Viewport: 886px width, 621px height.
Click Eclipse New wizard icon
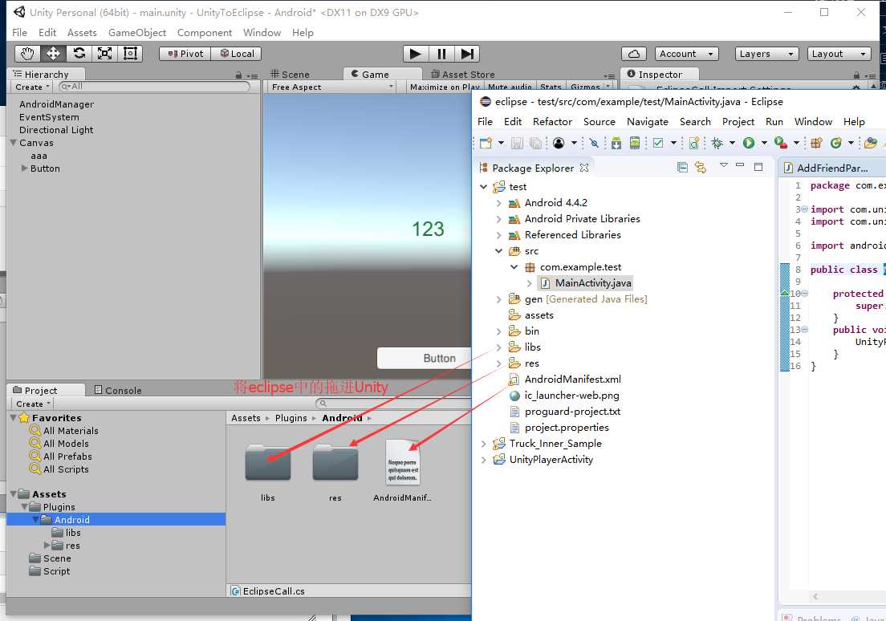point(486,143)
